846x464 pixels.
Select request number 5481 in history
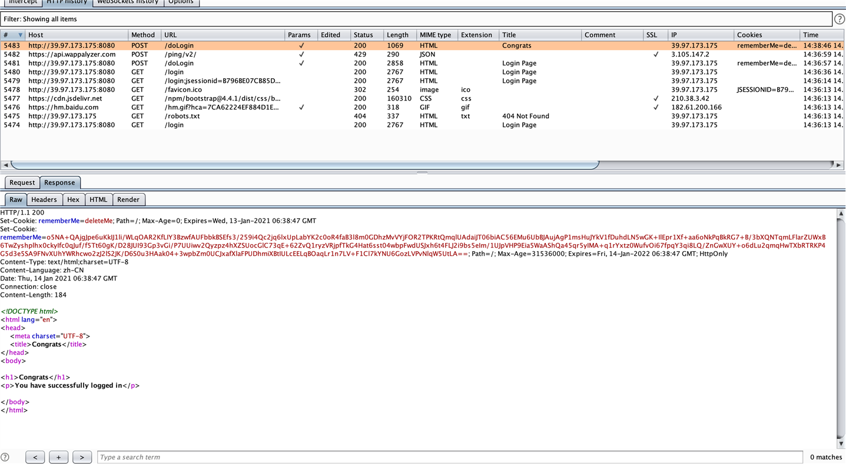[422, 63]
